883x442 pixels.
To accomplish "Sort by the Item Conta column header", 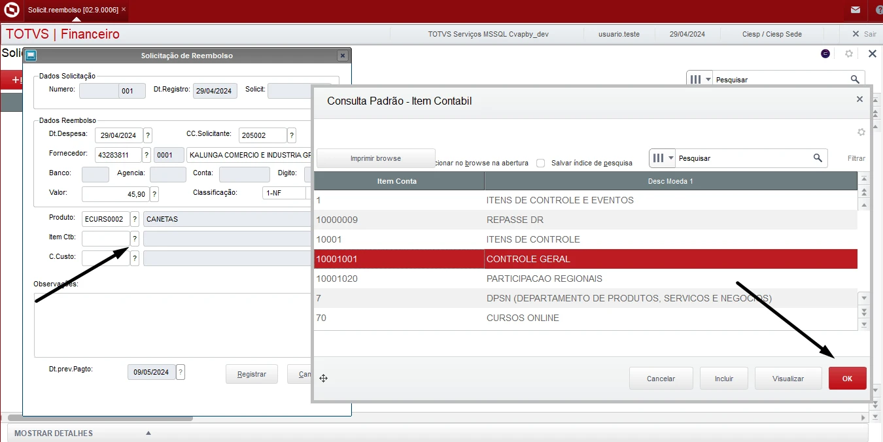I will (x=398, y=181).
